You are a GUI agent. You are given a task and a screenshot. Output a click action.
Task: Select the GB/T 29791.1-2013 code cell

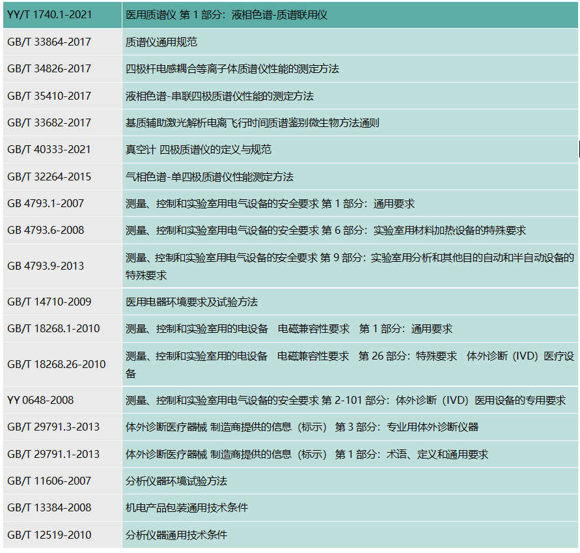(x=53, y=455)
